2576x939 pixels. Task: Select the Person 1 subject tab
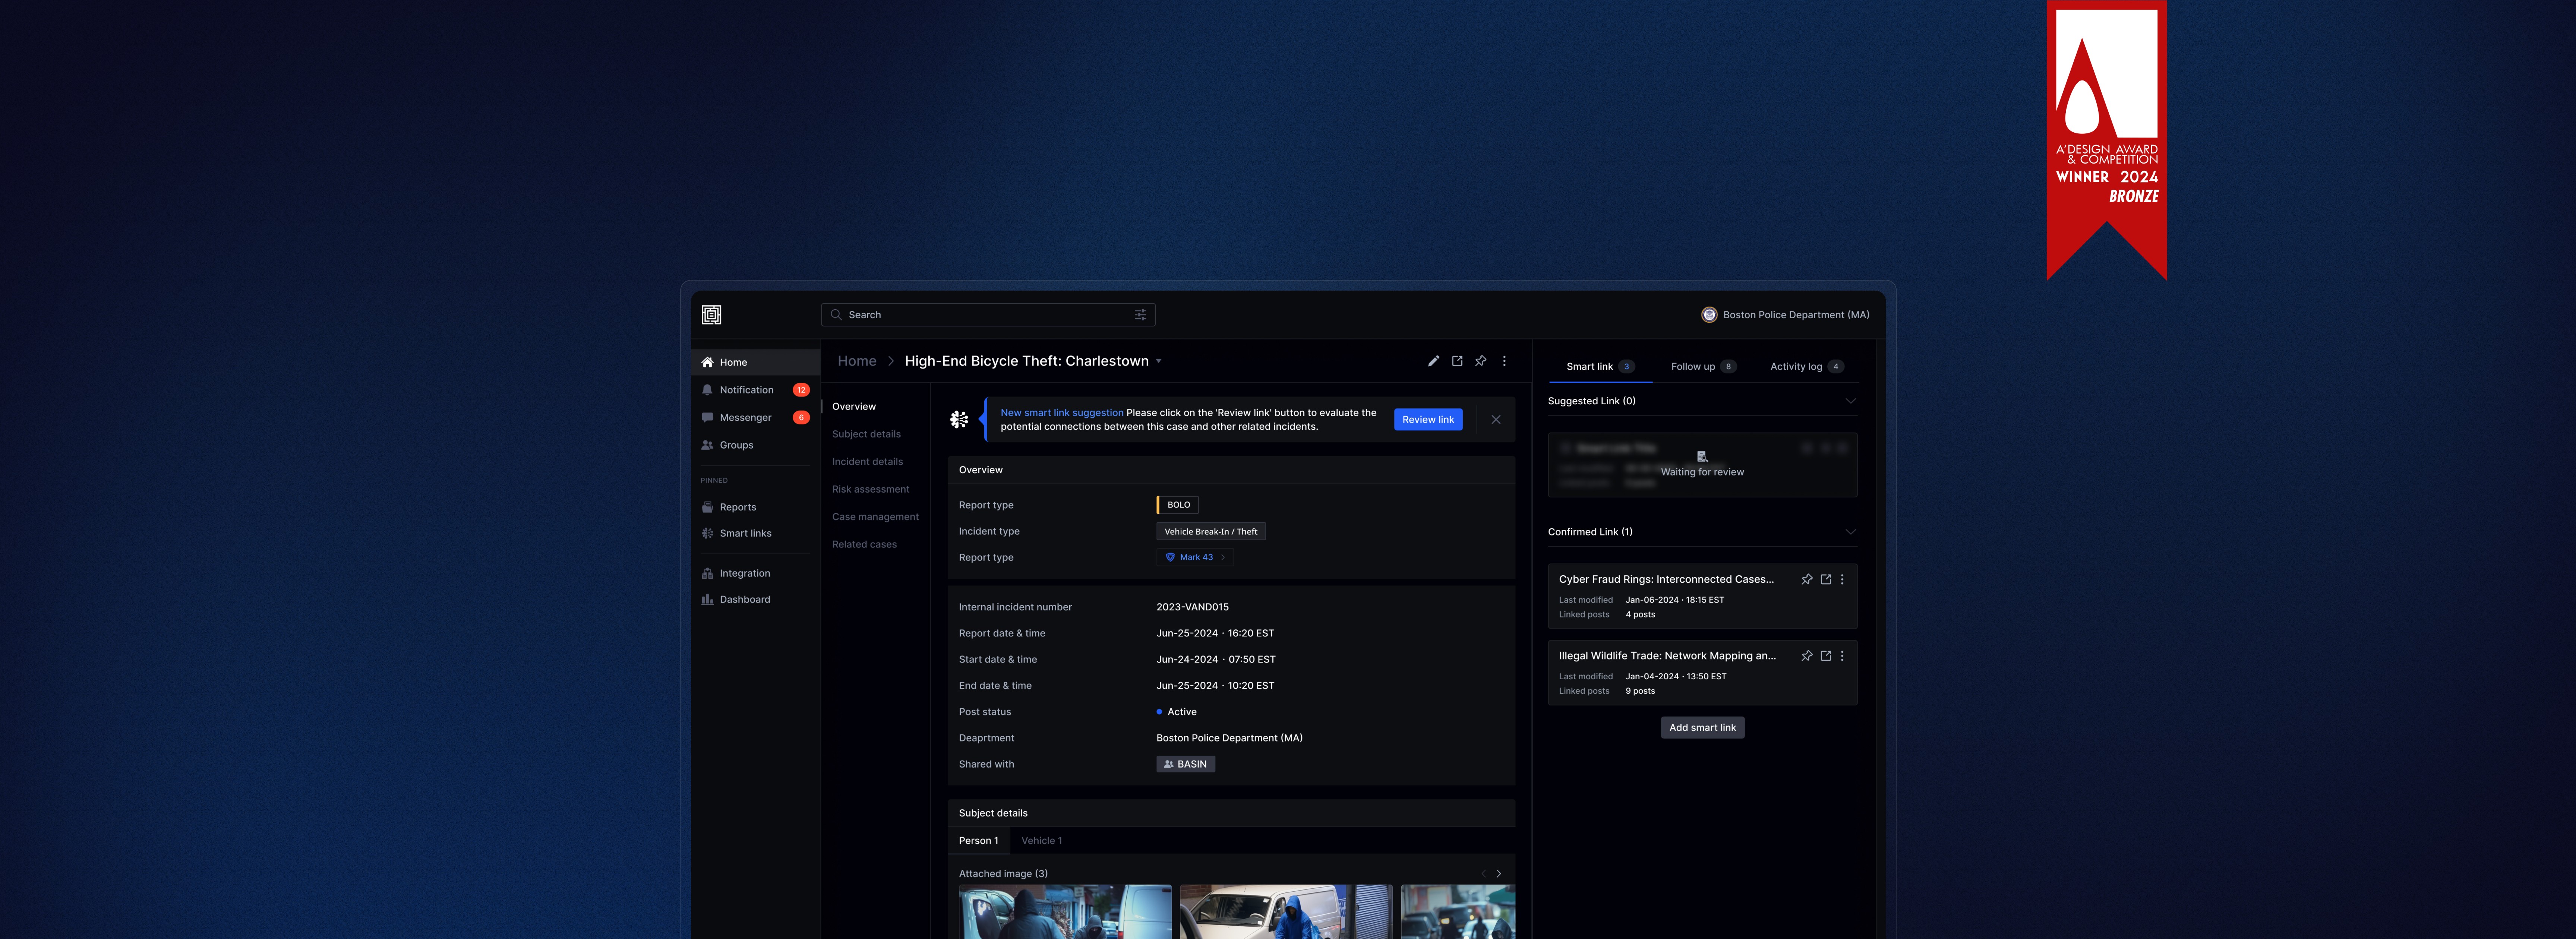tap(979, 841)
